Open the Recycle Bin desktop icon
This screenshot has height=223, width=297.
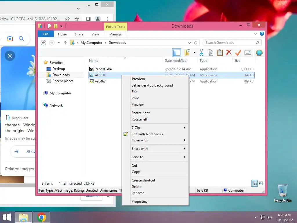(282, 193)
